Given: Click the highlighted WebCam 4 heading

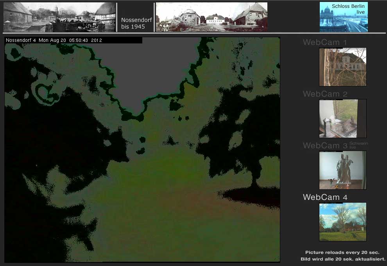Looking at the screenshot, I should (325, 198).
